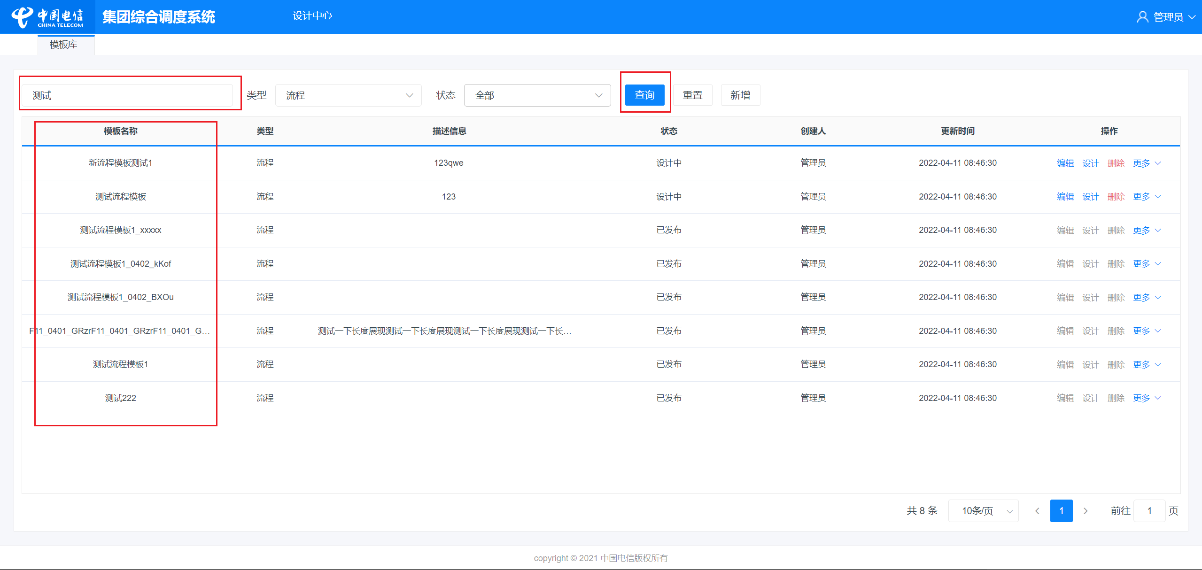Image resolution: width=1202 pixels, height=570 pixels.
Task: Click the 查询 search button
Action: [x=644, y=95]
